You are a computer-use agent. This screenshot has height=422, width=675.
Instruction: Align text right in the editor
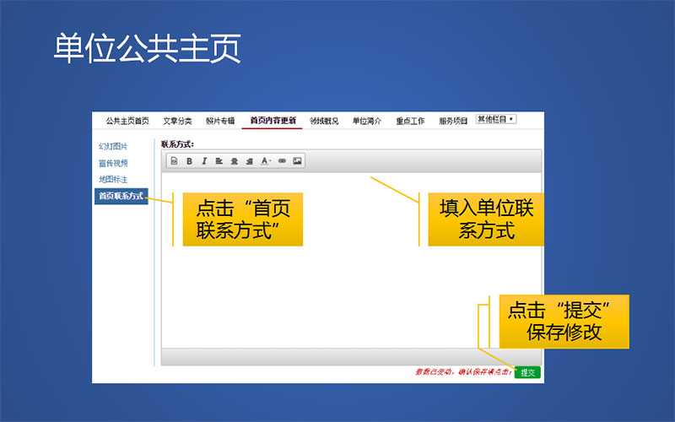point(249,160)
